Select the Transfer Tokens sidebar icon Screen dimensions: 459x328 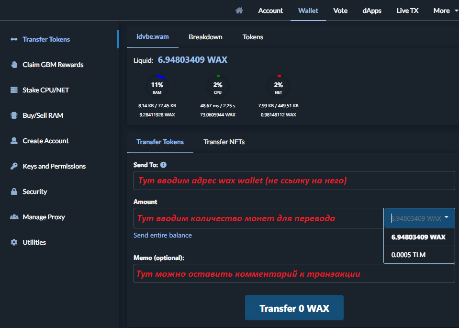tap(14, 39)
